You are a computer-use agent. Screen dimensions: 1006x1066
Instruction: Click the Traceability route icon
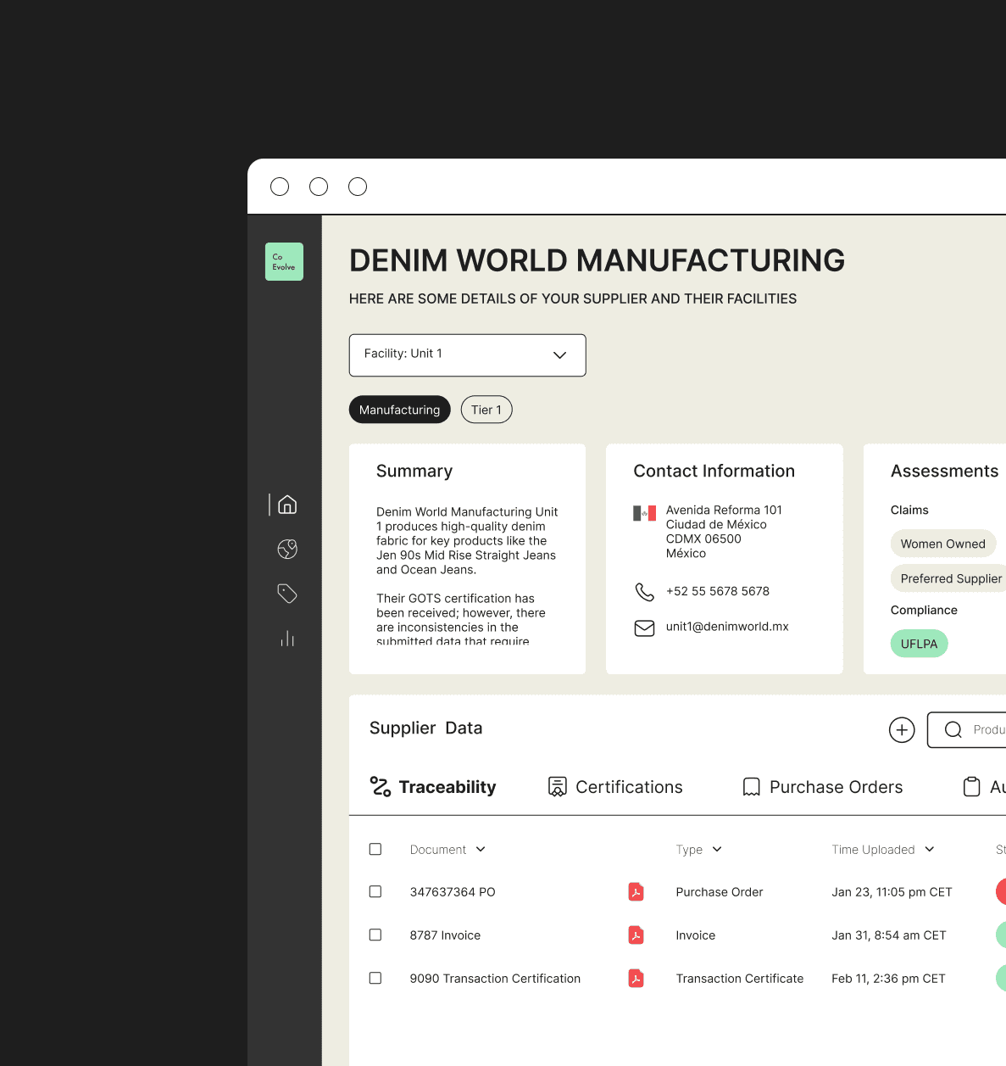pyautogui.click(x=381, y=787)
